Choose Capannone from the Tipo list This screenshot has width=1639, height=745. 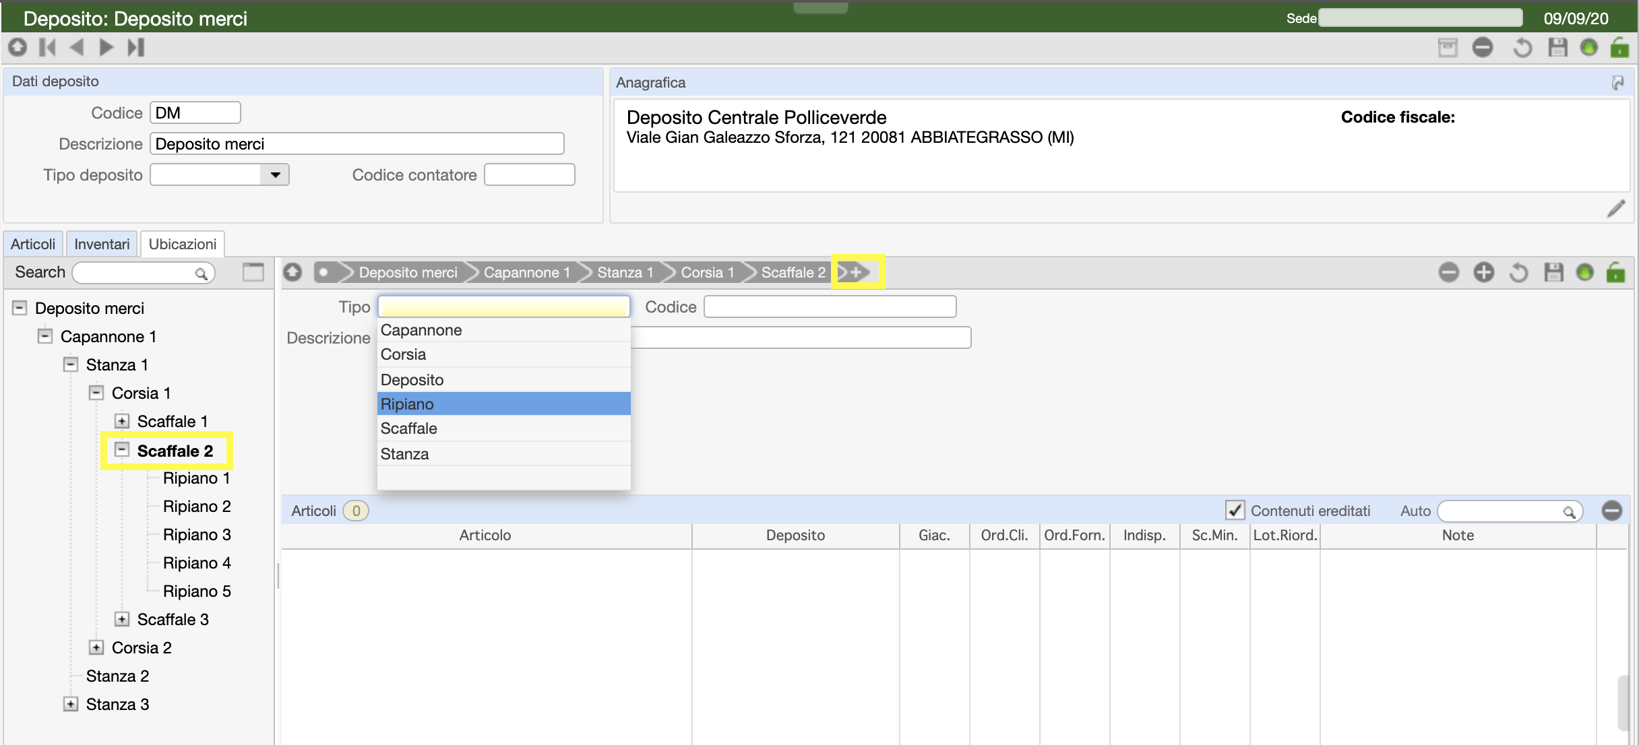504,330
